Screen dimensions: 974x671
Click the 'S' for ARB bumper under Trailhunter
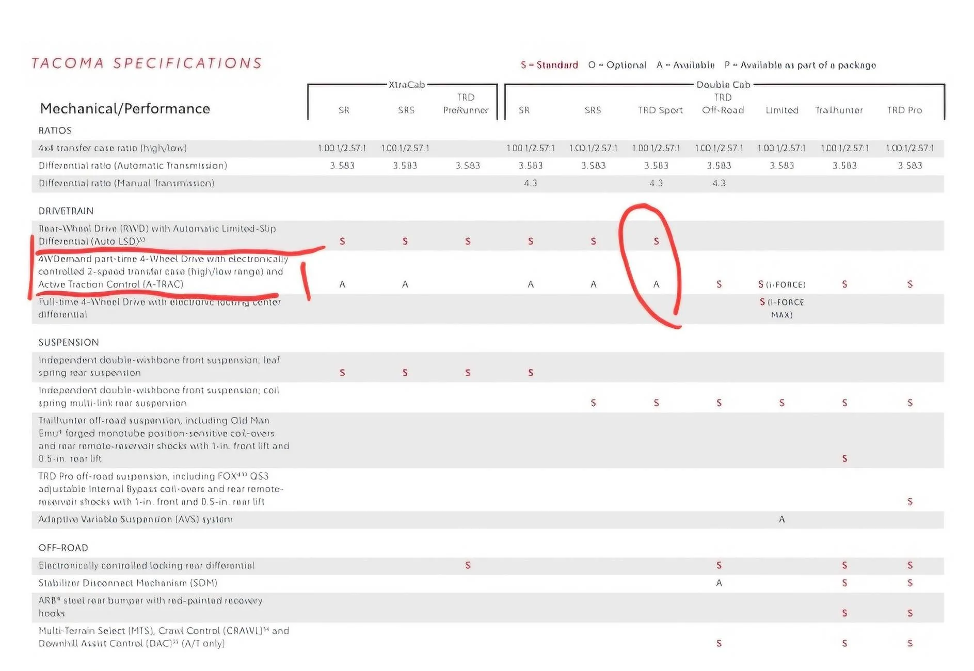point(844,613)
